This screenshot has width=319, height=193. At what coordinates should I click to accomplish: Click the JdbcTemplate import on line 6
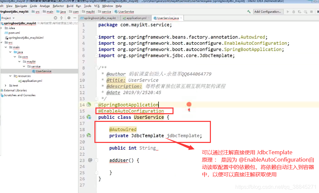tap(167, 55)
